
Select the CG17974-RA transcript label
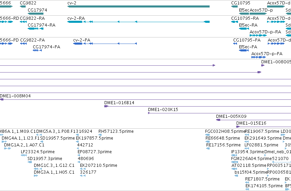point(42,25)
